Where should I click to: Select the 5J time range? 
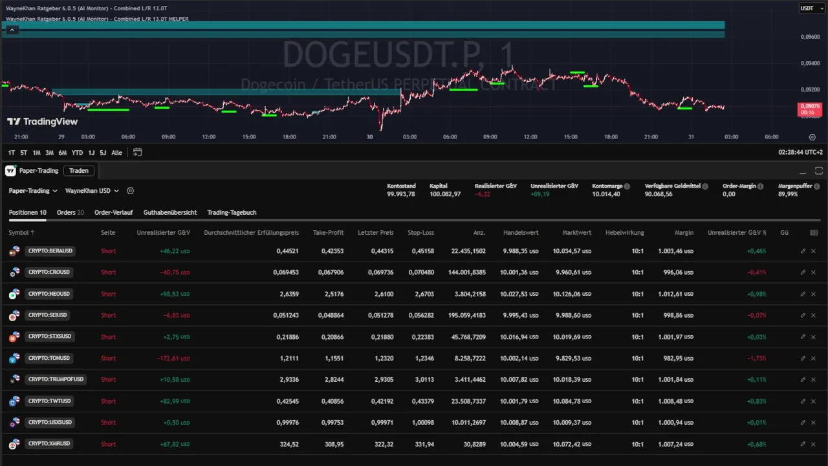[x=102, y=153]
